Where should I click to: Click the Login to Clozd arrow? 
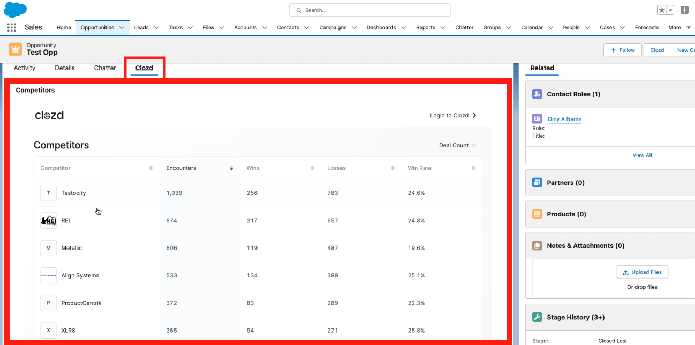coord(474,115)
